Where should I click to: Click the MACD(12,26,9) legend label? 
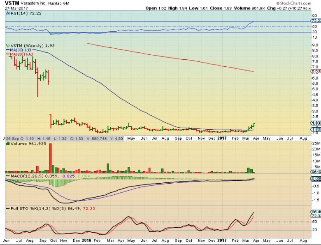[27, 176]
